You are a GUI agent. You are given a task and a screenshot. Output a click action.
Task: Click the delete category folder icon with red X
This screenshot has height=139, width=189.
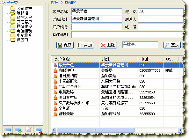tap(39, 130)
